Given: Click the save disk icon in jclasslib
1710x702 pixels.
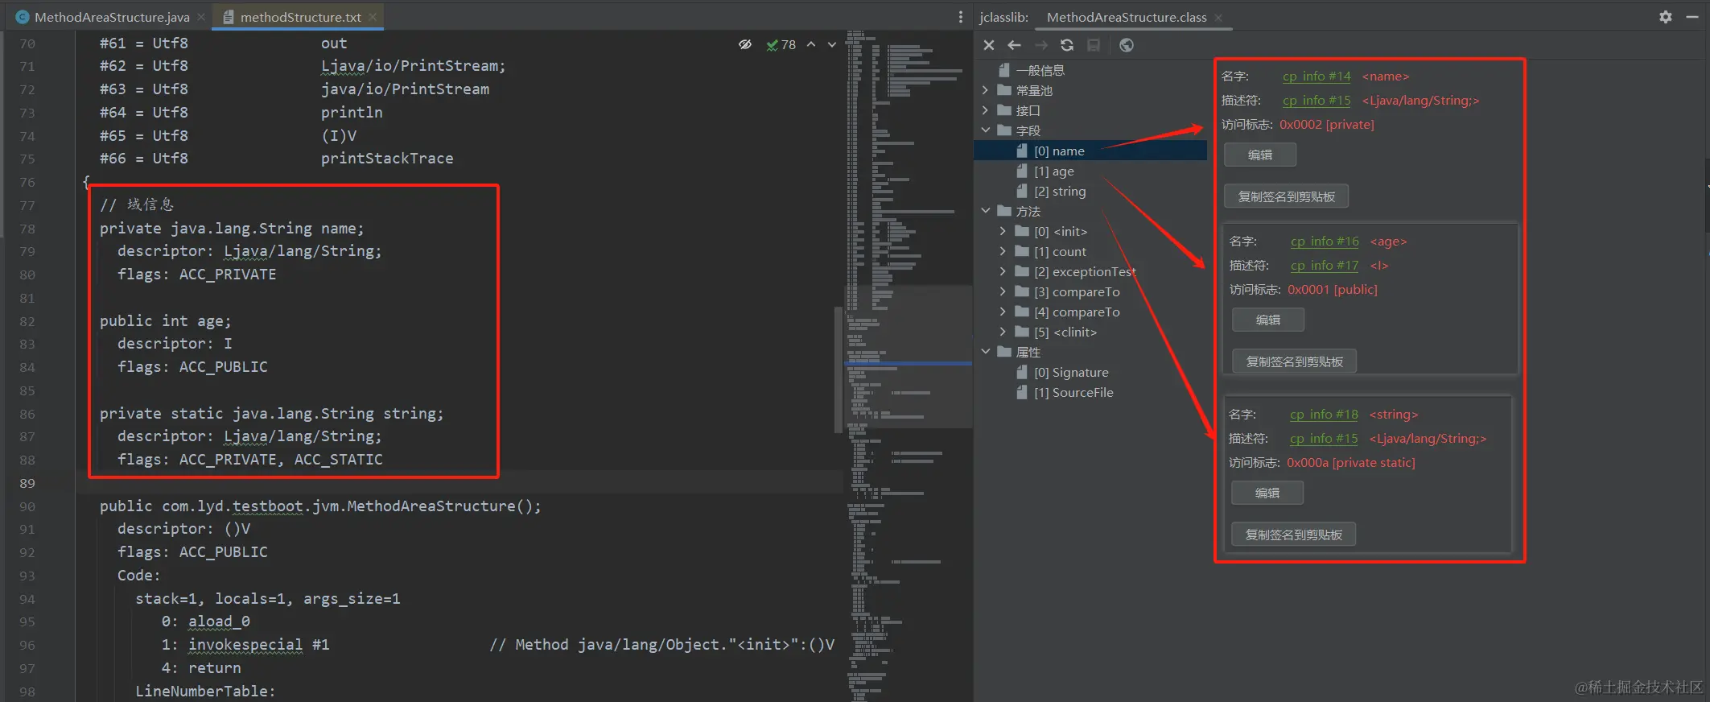Looking at the screenshot, I should 1094,45.
